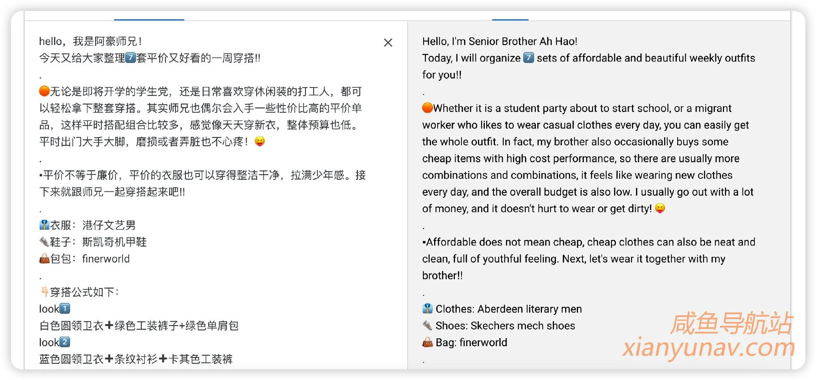Dismiss the Chinese text with the X button
The height and width of the screenshot is (380, 816).
[x=388, y=43]
